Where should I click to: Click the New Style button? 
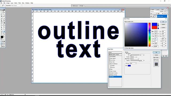[156, 58]
